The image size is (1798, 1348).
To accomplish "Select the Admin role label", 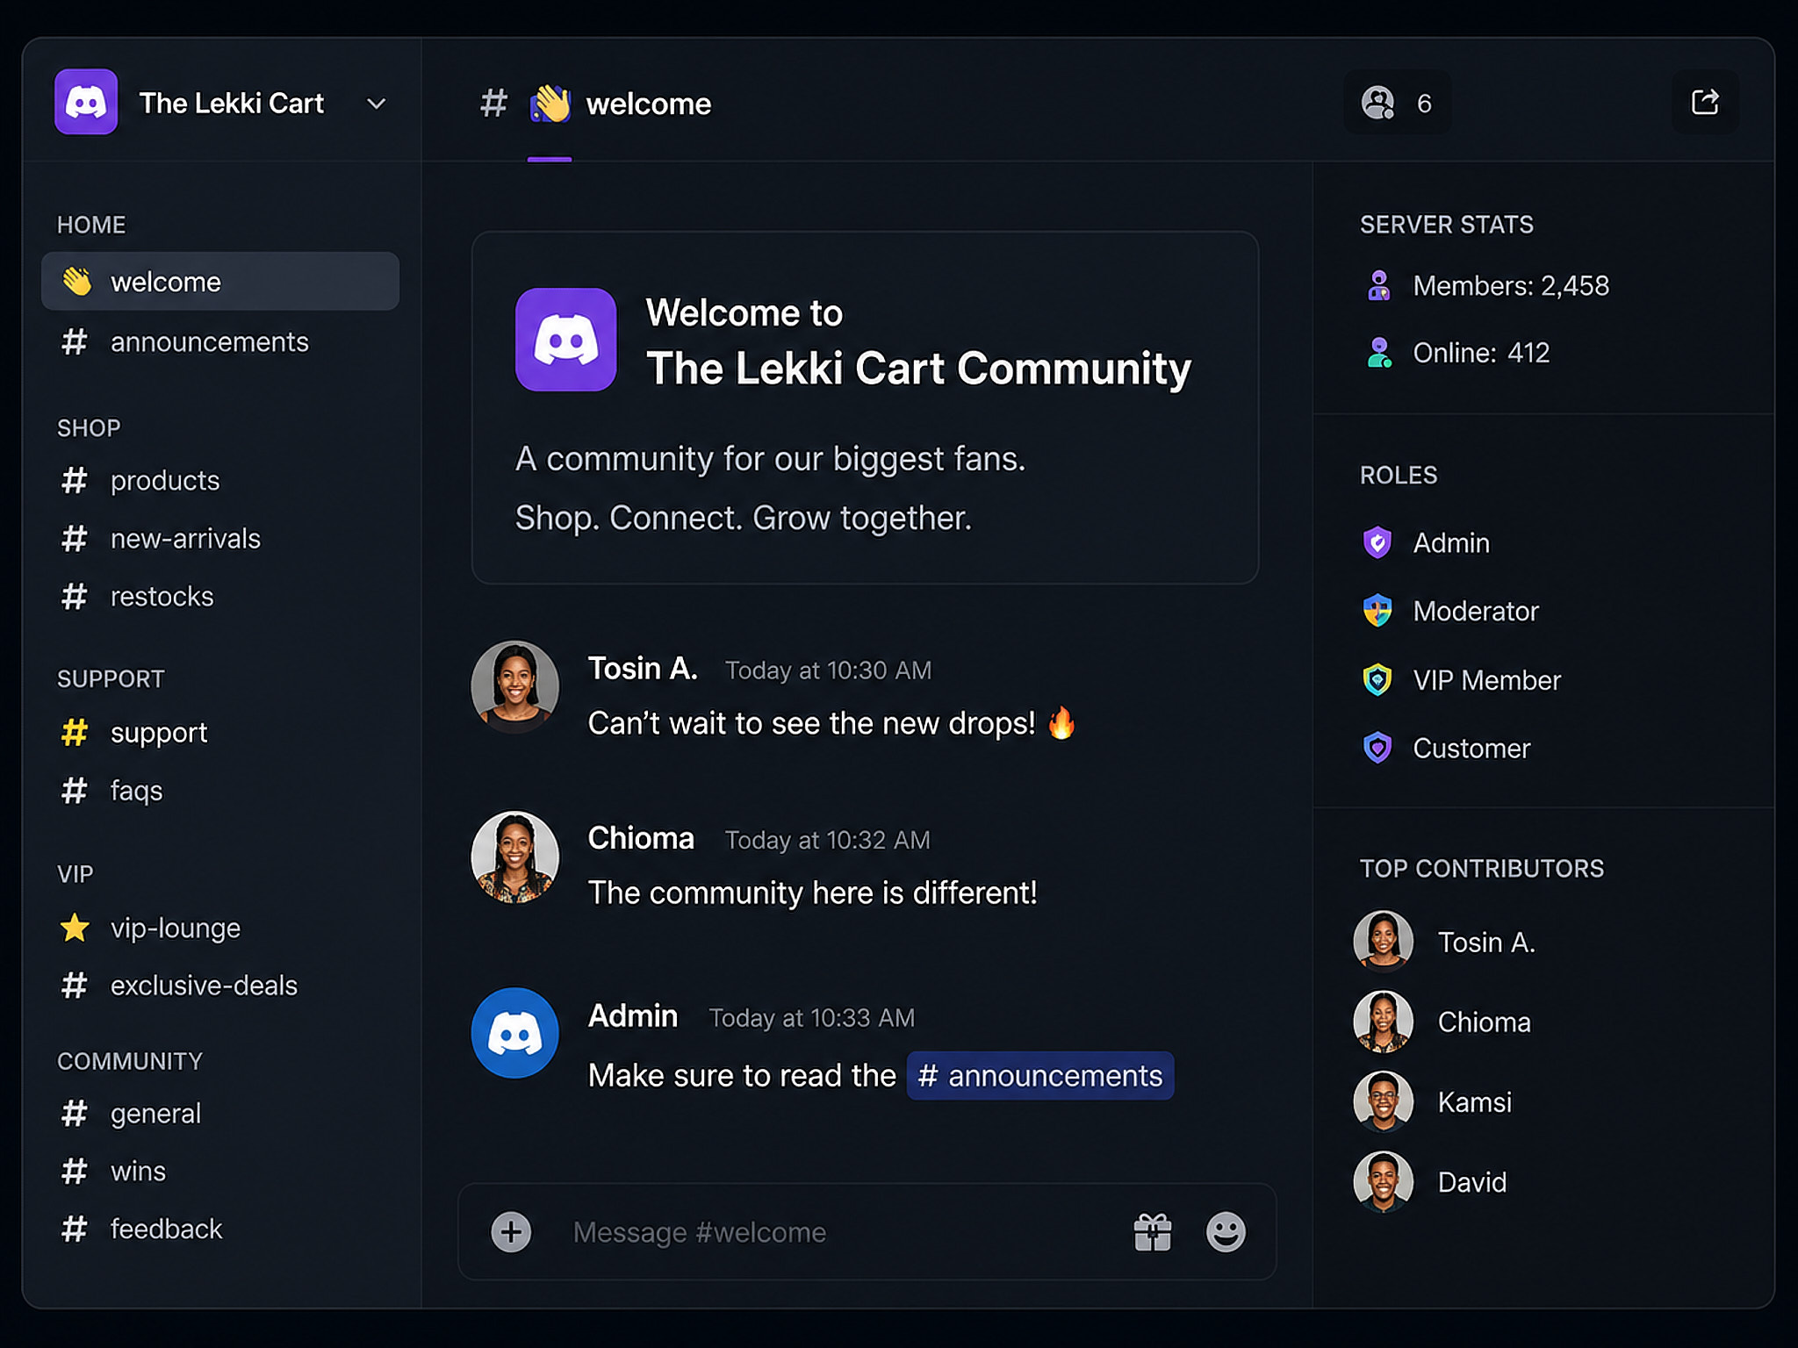I will [x=1451, y=543].
